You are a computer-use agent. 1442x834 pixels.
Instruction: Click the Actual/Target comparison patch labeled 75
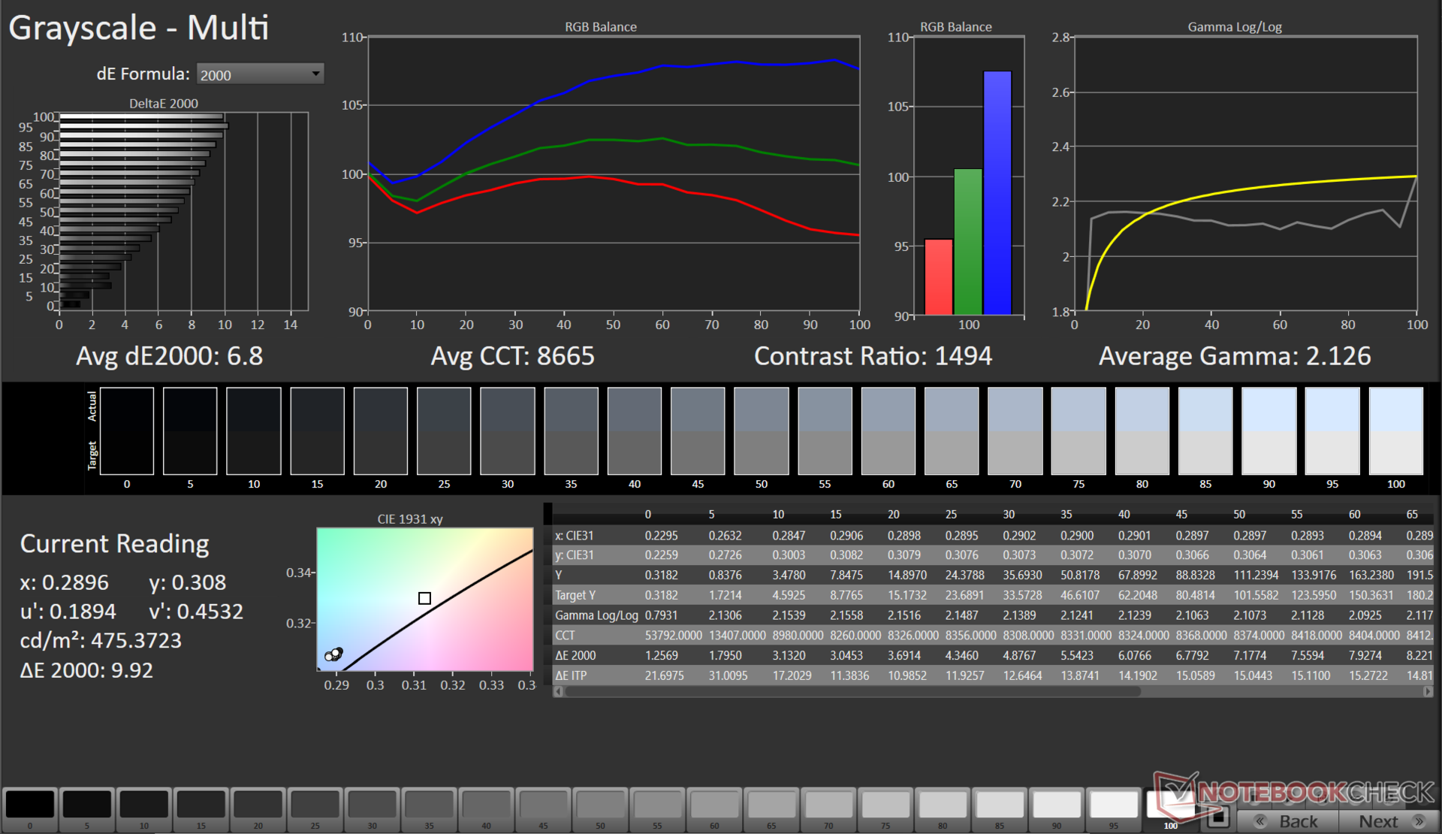coord(1078,431)
